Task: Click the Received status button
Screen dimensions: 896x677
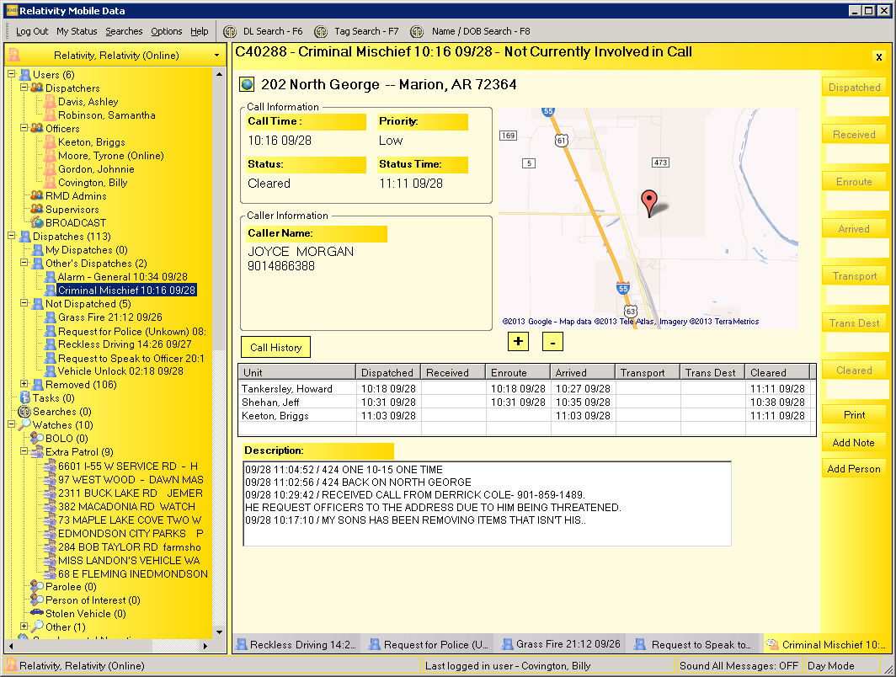Action: tap(854, 134)
